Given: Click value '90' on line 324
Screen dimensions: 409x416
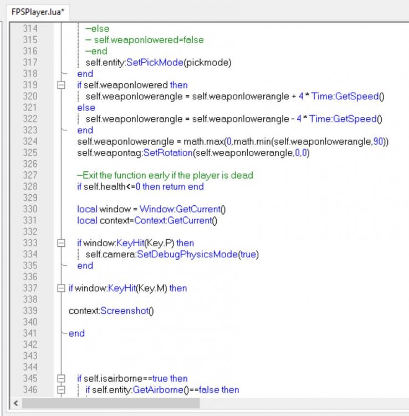Looking at the screenshot, I should (x=378, y=141).
